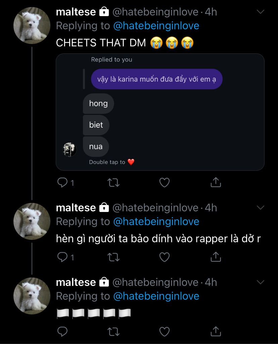Share the rapper tweet
278x344 pixels.
coord(215,257)
